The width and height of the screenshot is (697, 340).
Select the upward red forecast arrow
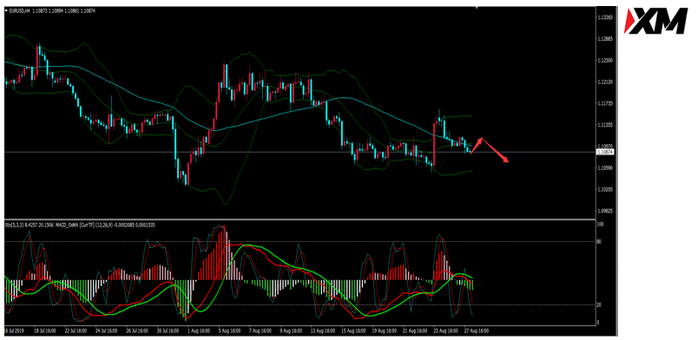(477, 146)
